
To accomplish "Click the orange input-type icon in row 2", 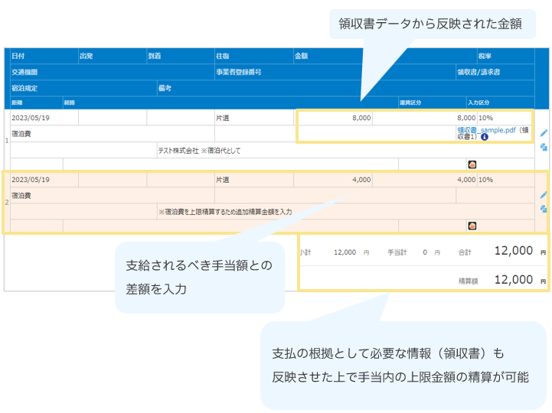I will [472, 226].
